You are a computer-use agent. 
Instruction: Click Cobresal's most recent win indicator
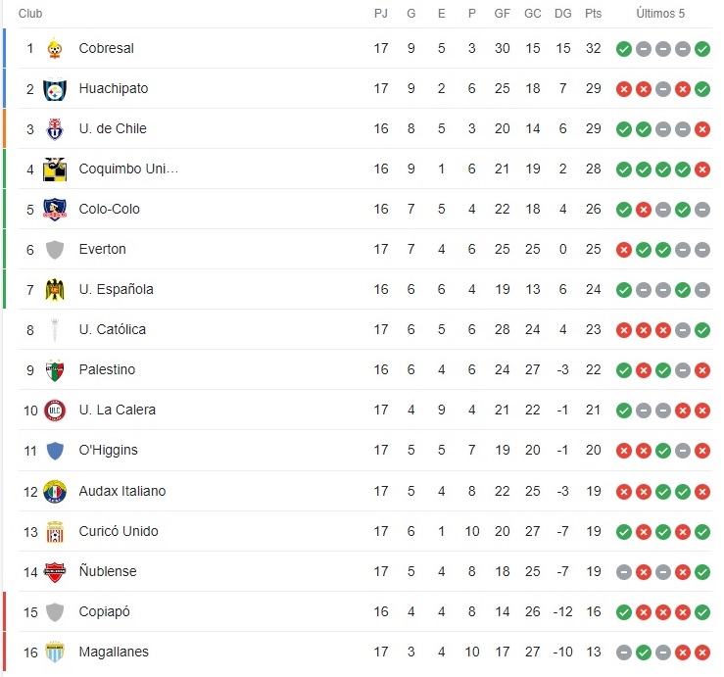coord(702,48)
